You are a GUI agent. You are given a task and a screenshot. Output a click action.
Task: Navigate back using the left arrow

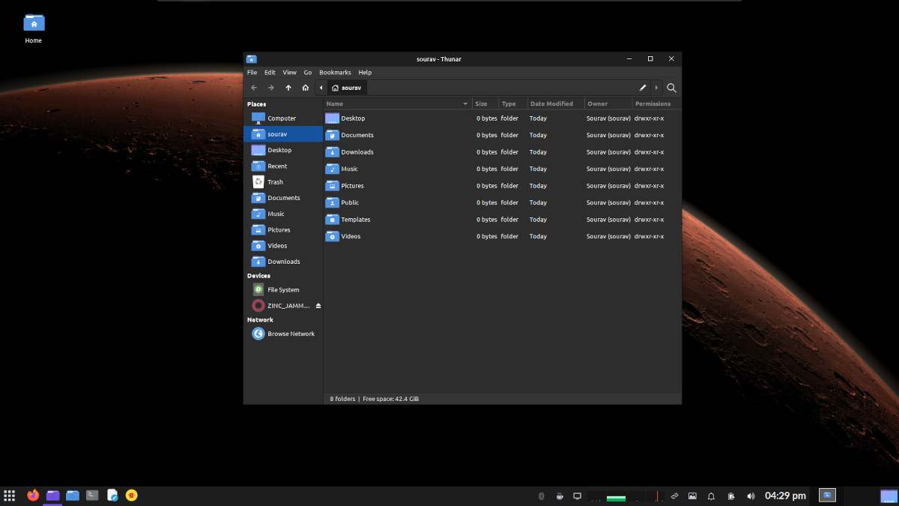coord(254,88)
